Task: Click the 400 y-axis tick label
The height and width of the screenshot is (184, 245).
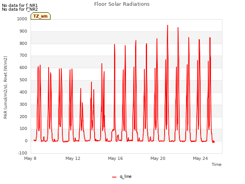Action: (23, 92)
